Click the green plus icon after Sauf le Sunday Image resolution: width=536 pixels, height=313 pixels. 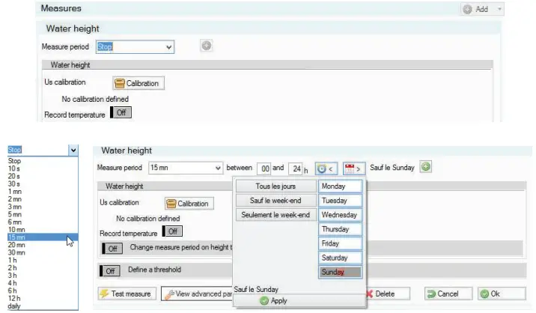[426, 167]
